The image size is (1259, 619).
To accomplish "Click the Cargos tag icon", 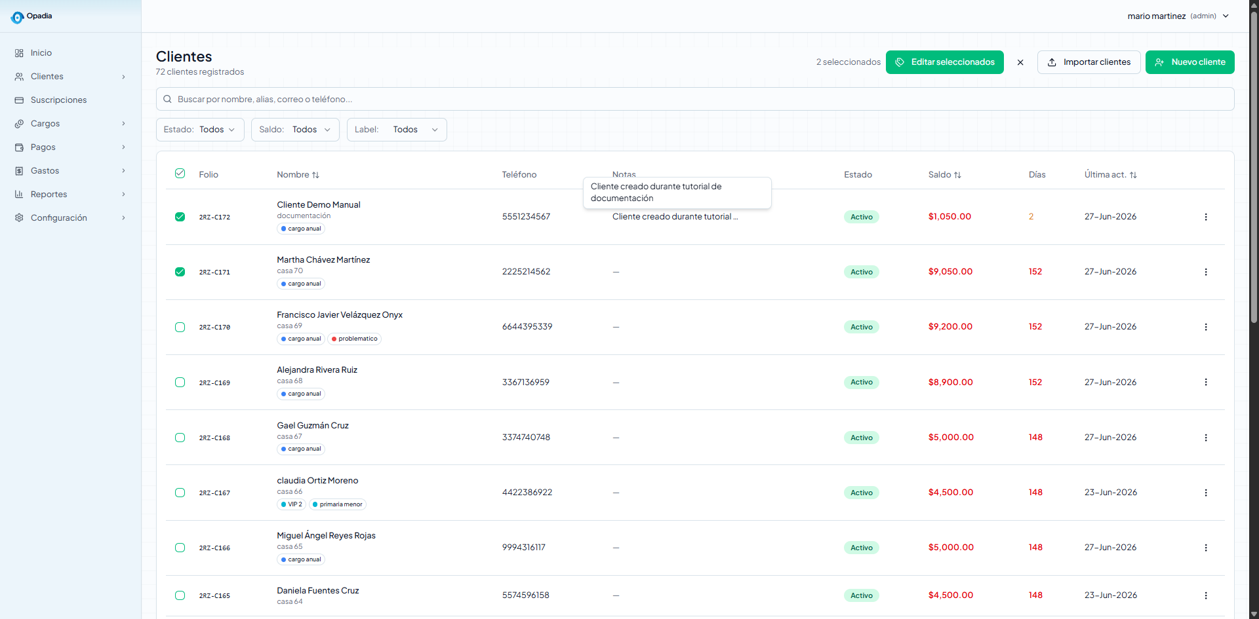I will click(19, 124).
